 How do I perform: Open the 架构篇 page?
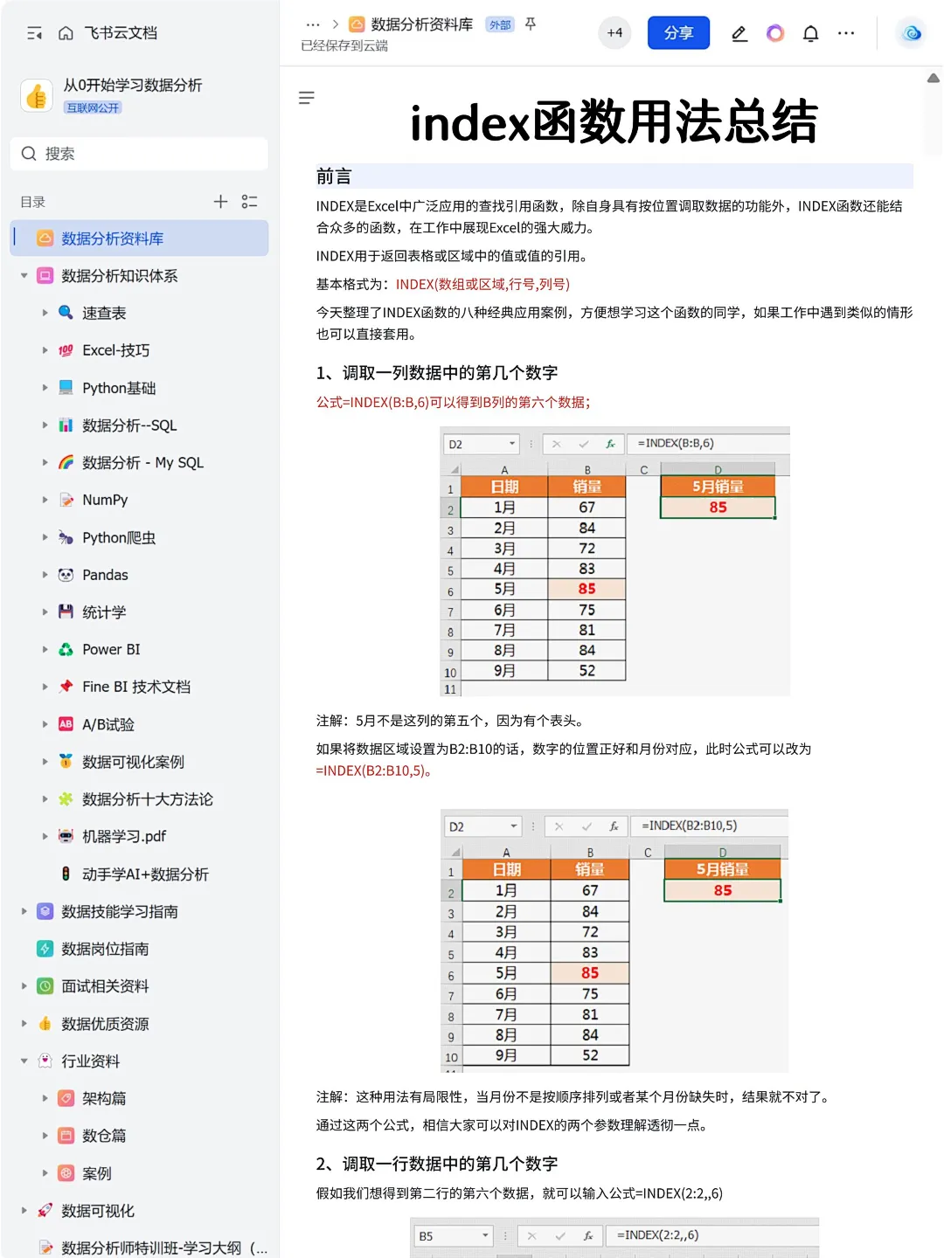104,1099
